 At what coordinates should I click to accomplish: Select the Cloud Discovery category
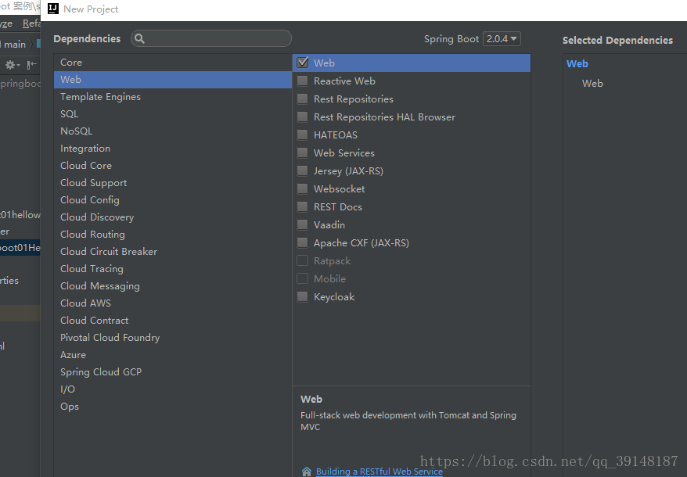tap(173, 217)
